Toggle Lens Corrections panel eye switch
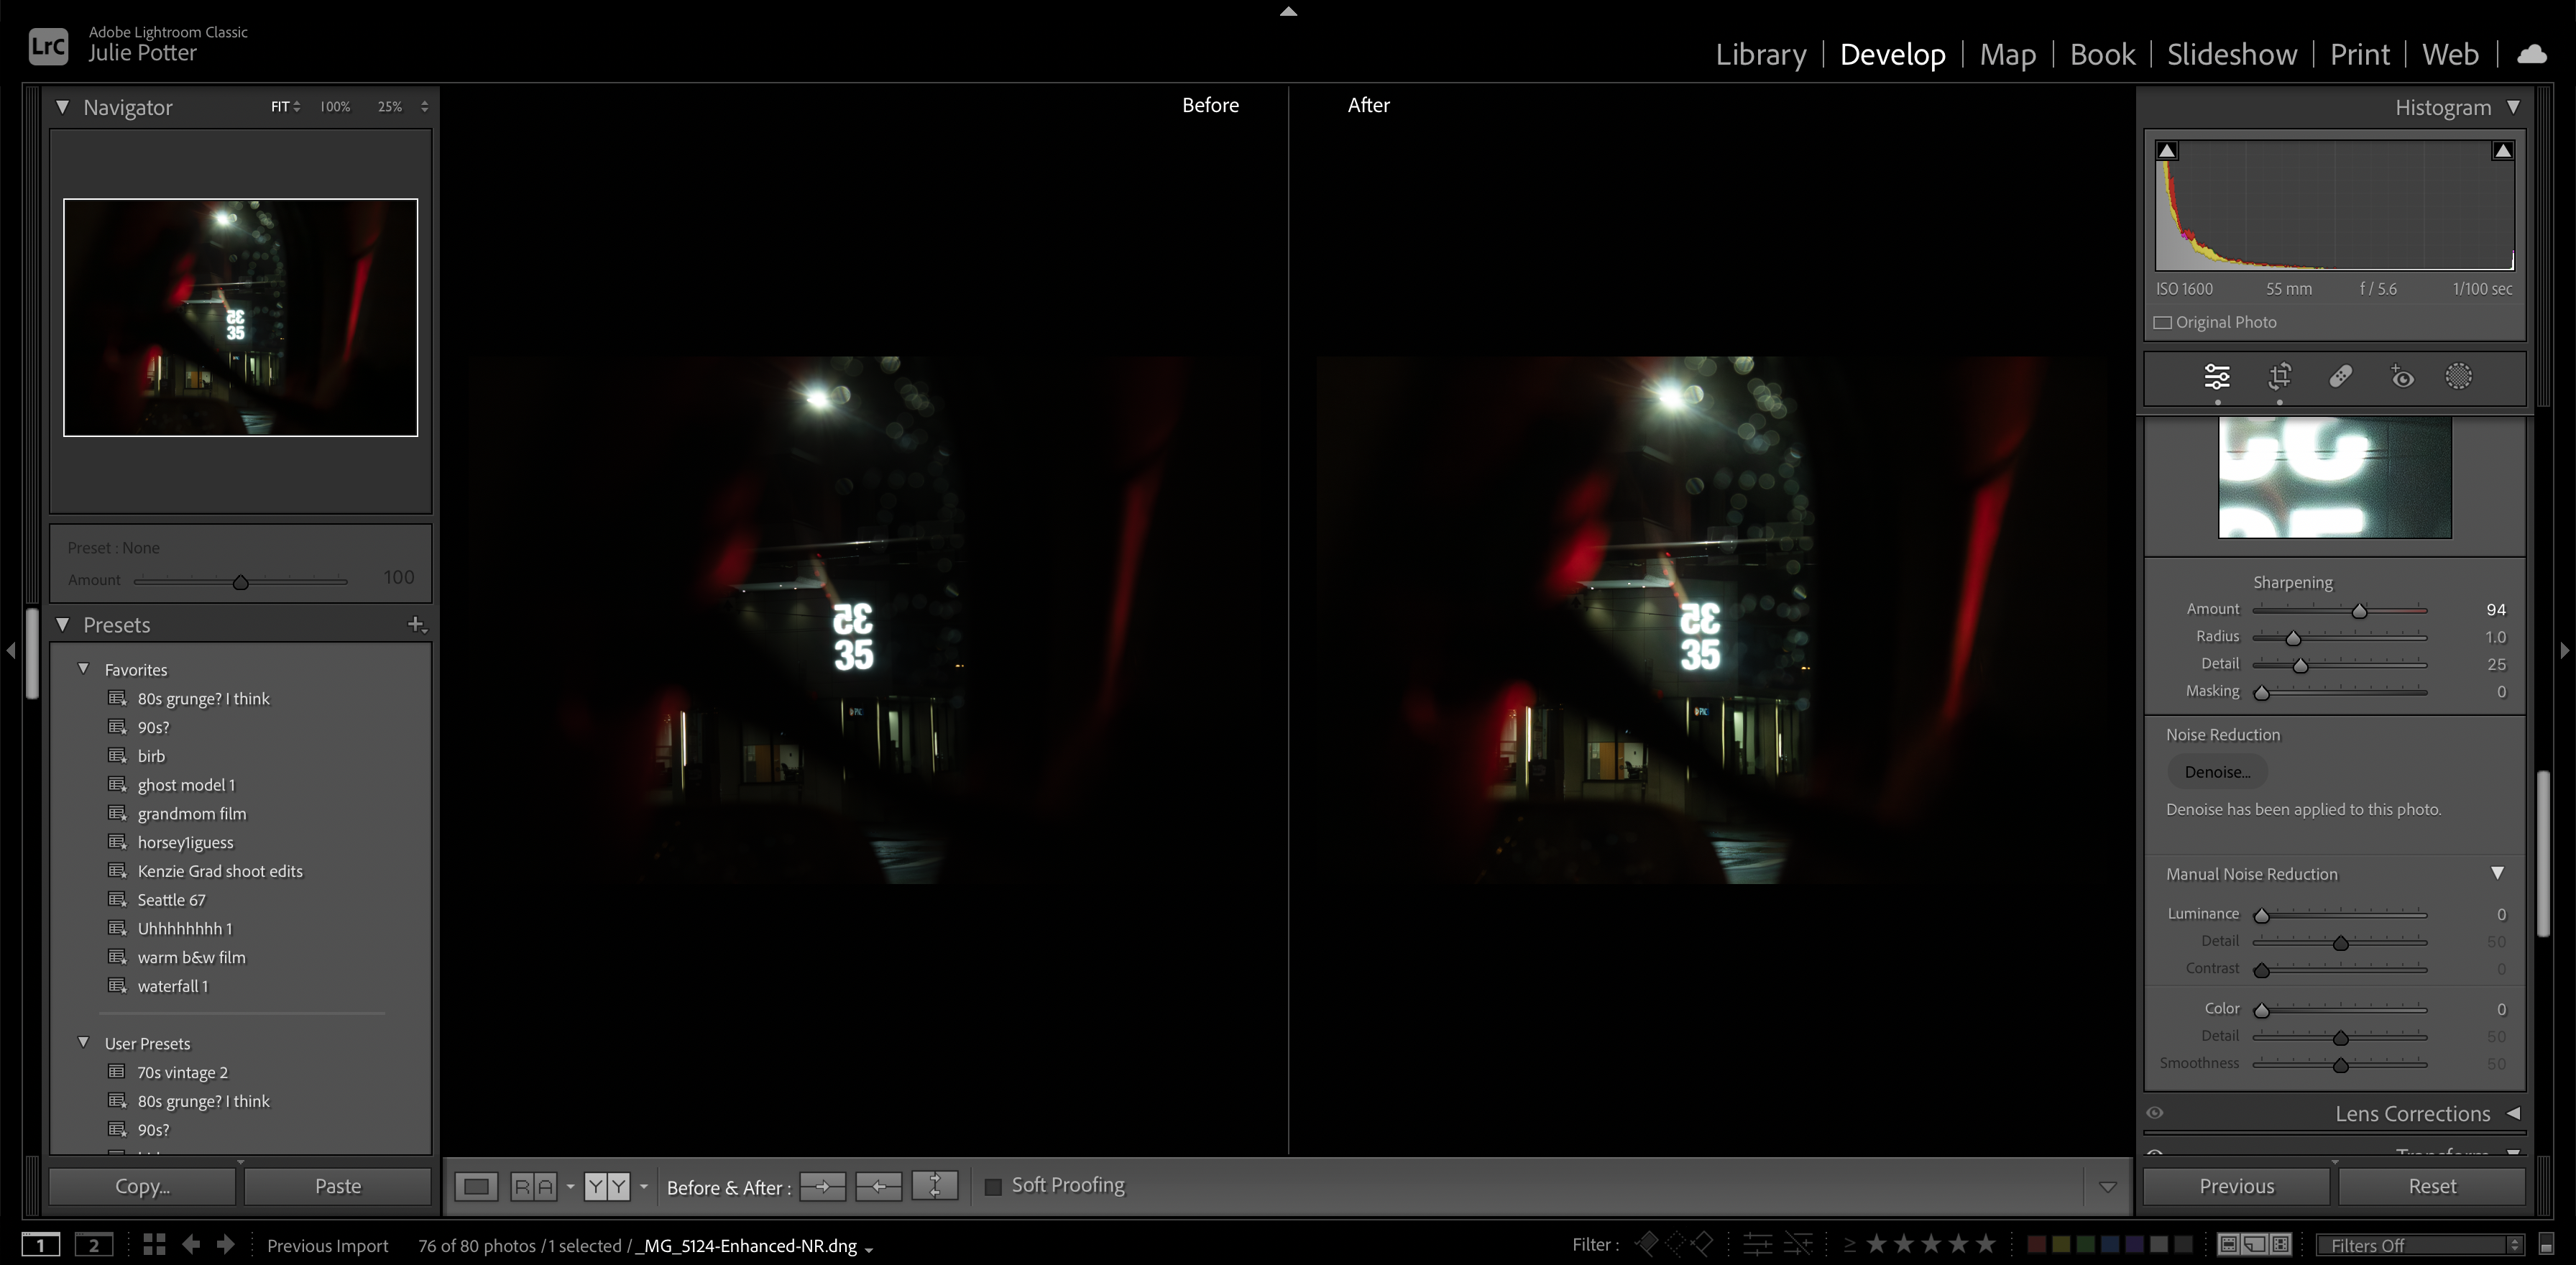Image resolution: width=2576 pixels, height=1265 pixels. coord(2155,1113)
